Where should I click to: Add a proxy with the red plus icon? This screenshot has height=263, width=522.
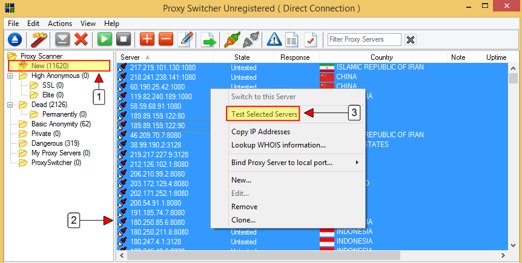pos(147,39)
